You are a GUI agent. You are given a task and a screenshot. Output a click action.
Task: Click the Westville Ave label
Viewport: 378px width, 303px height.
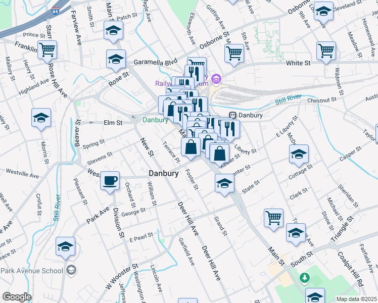[22, 173]
